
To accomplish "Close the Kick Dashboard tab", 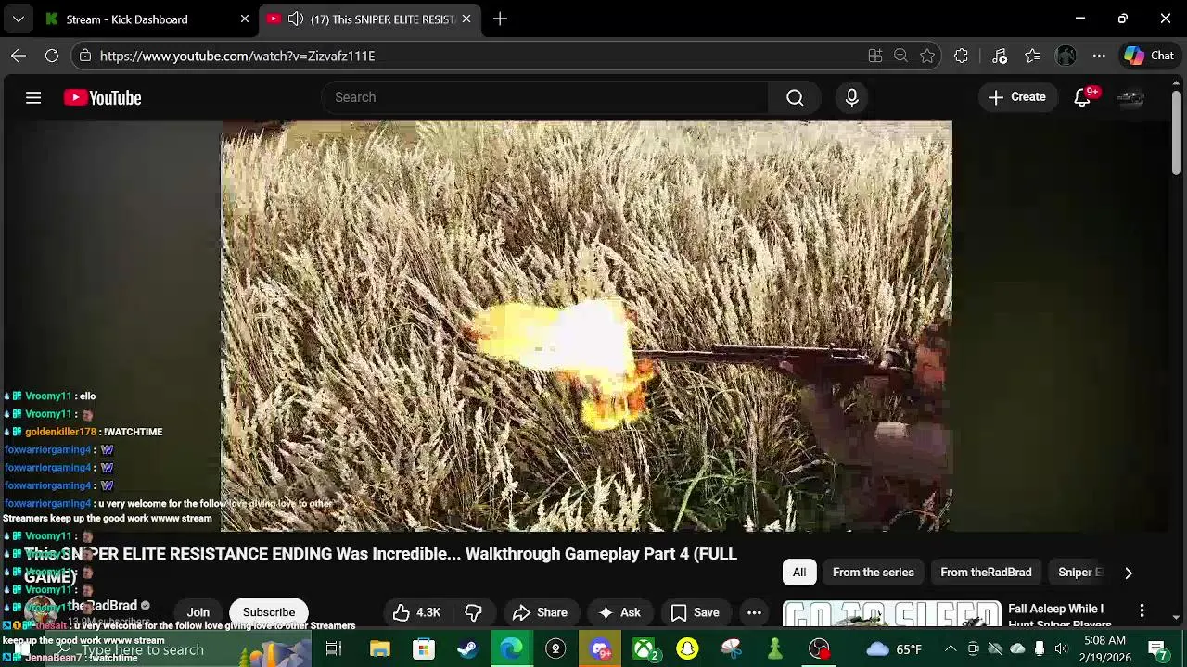I will [x=245, y=19].
